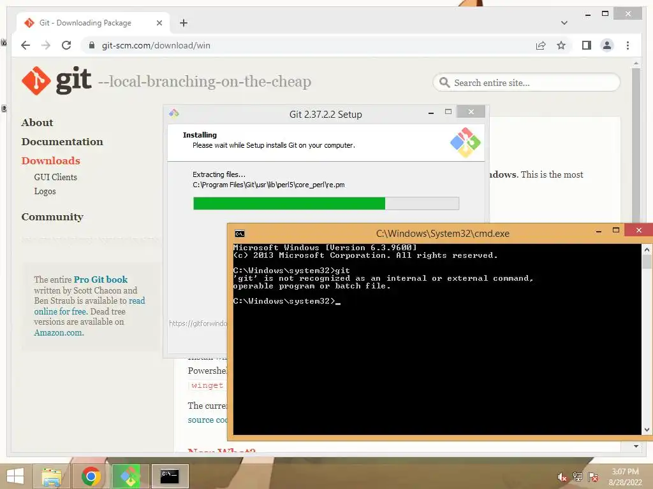Viewport: 653px width, 489px height.
Task: Click the forward arrow in Chrome
Action: [46, 45]
